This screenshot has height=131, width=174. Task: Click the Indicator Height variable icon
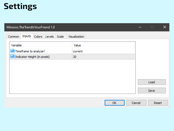(13, 57)
